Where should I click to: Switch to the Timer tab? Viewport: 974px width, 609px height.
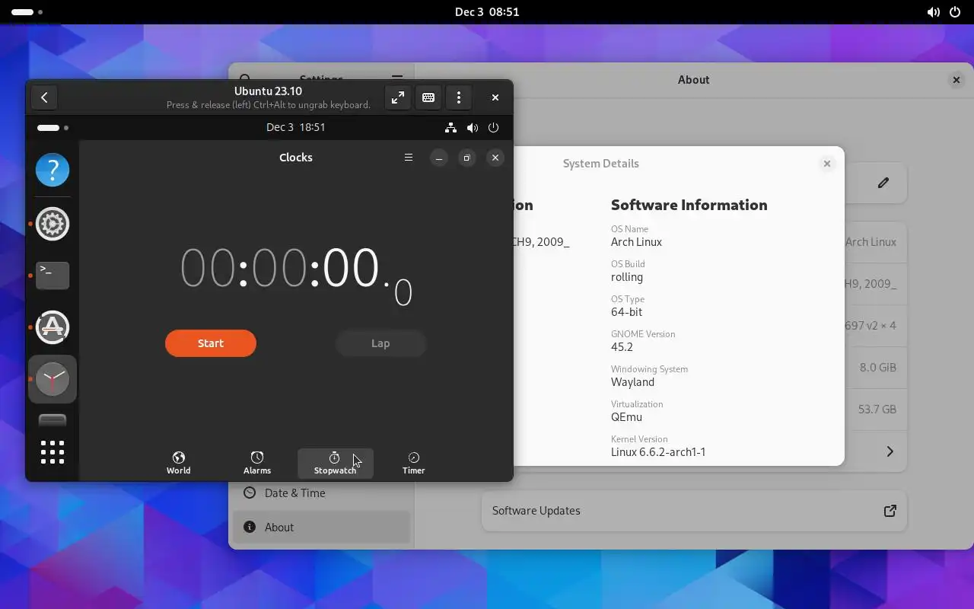(x=413, y=463)
